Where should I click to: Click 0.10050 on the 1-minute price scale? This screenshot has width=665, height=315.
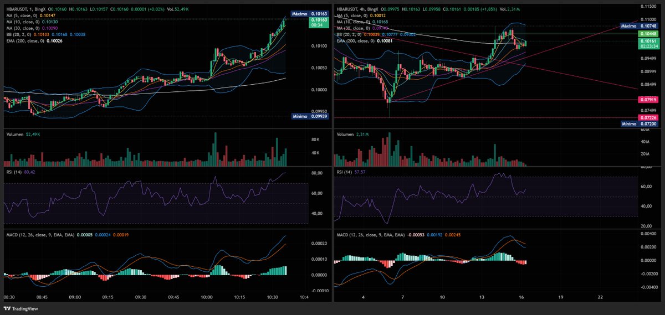(318, 68)
